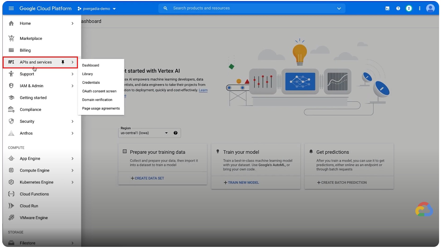Choose OAuth consent screen menu item

[x=99, y=91]
